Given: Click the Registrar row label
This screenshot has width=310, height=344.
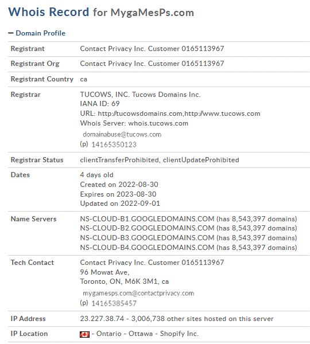Looking at the screenshot, I should click(x=26, y=95).
